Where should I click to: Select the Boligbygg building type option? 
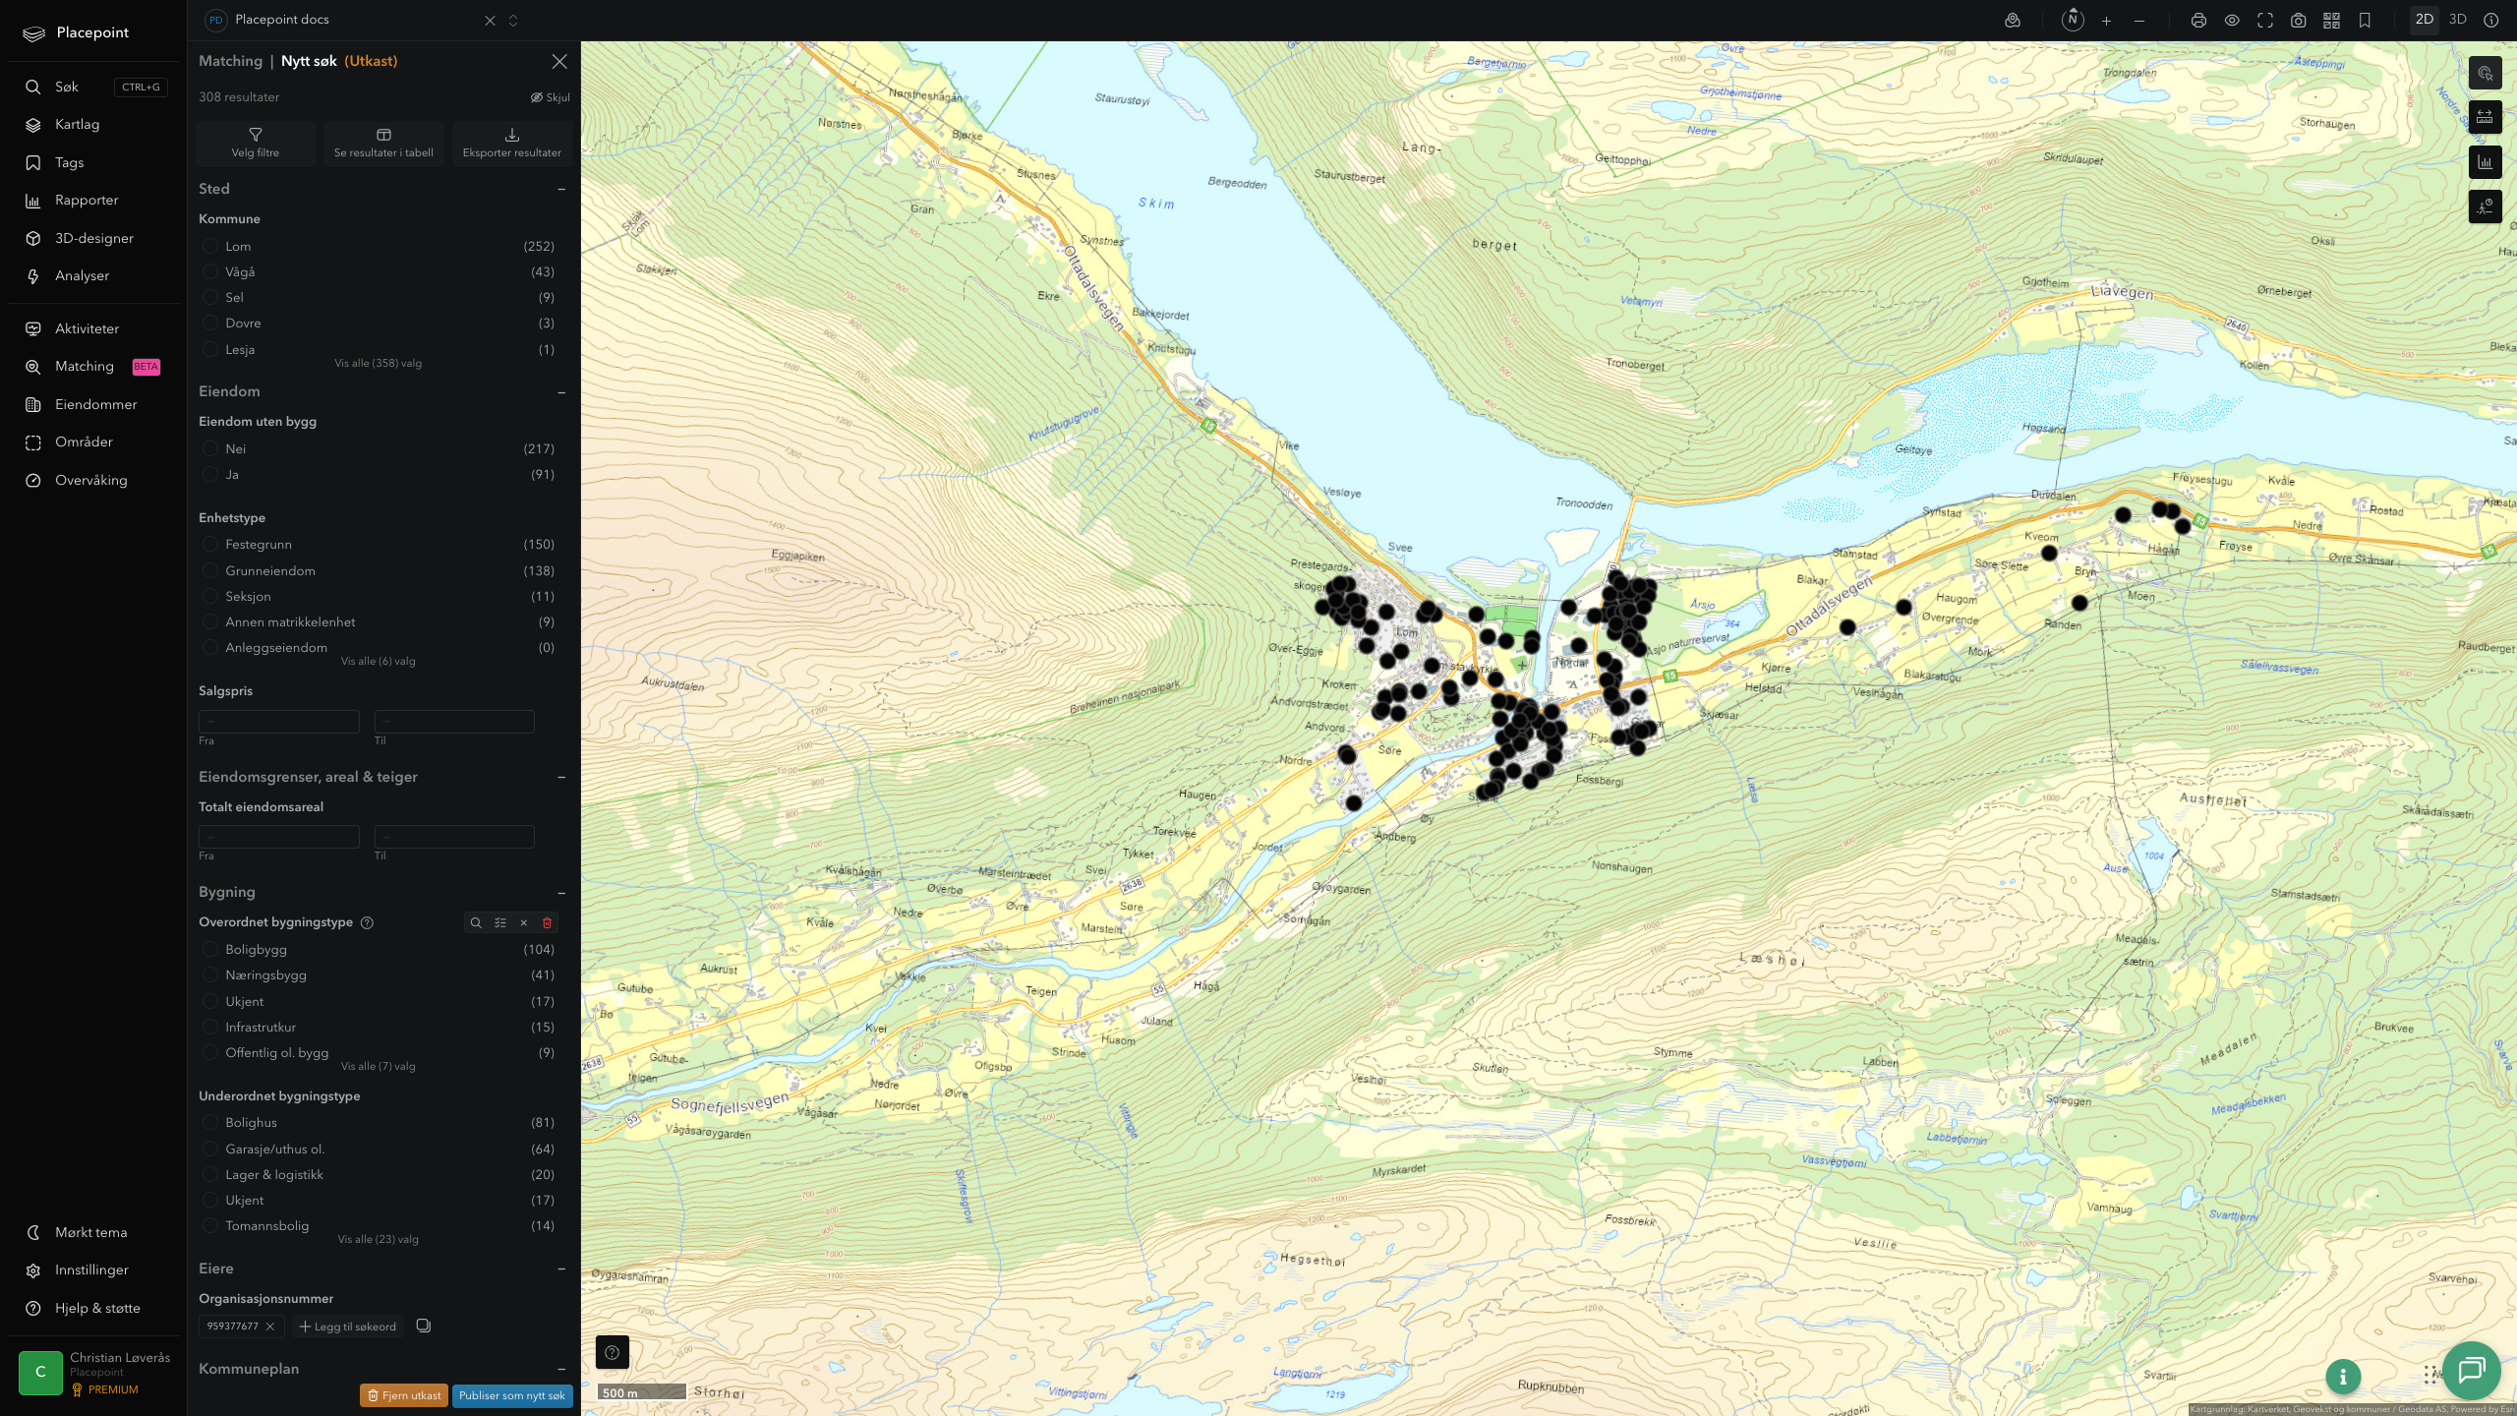209,949
